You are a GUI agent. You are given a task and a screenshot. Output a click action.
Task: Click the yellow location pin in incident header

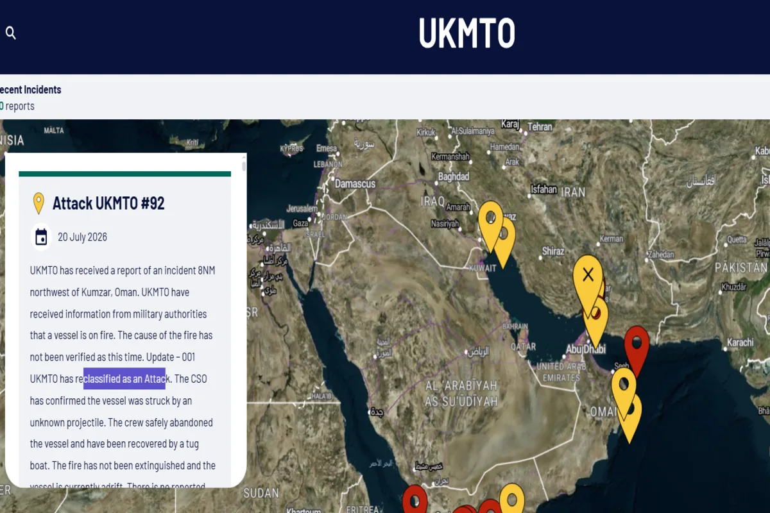(38, 203)
